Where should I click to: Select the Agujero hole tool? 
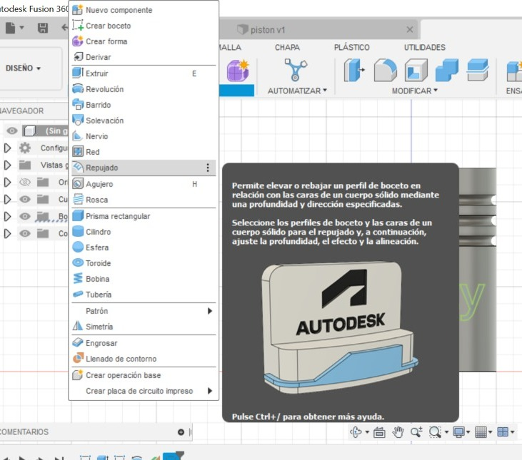[144, 184]
